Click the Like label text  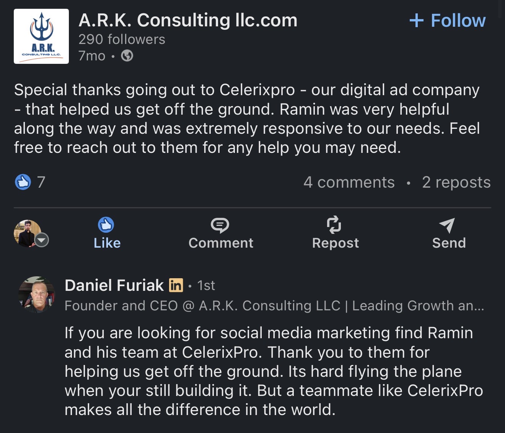point(107,243)
